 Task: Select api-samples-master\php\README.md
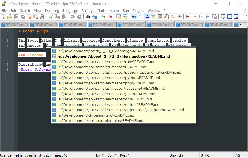pyautogui.click(x=123, y=83)
